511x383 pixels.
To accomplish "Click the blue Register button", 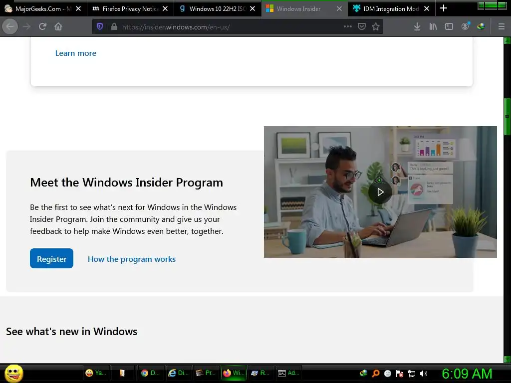I will (51, 259).
